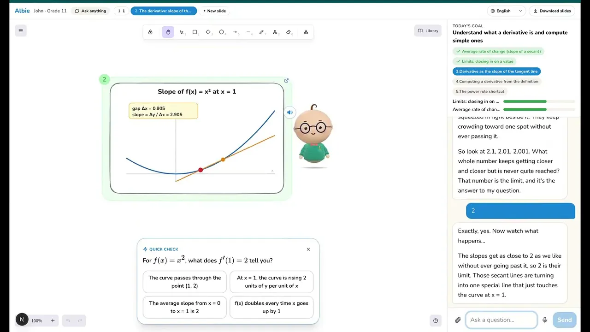This screenshot has width=590, height=332.
Task: Open the more shapes tools icon
Action: [306, 32]
